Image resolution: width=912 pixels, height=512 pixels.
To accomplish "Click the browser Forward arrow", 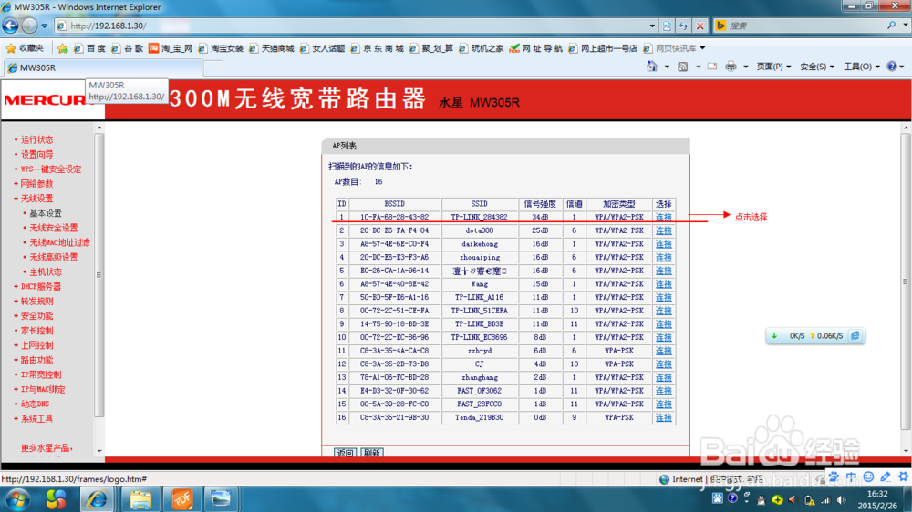I will tap(29, 26).
